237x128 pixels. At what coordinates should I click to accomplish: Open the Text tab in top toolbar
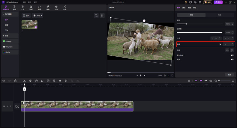22,8
